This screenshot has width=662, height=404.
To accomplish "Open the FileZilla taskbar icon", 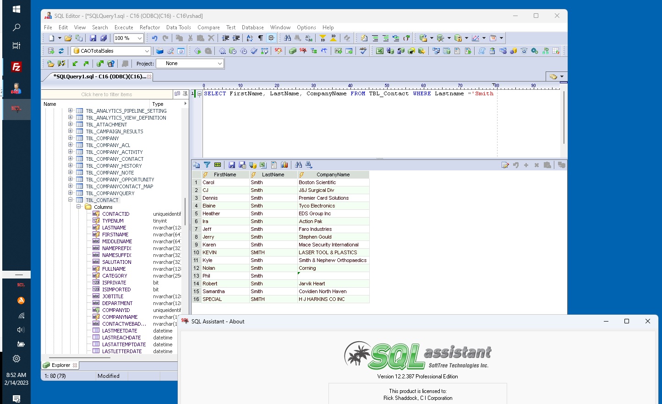I will click(x=16, y=67).
